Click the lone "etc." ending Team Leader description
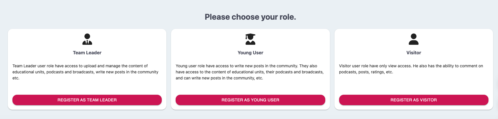This screenshot has height=119, width=498. [x=16, y=78]
